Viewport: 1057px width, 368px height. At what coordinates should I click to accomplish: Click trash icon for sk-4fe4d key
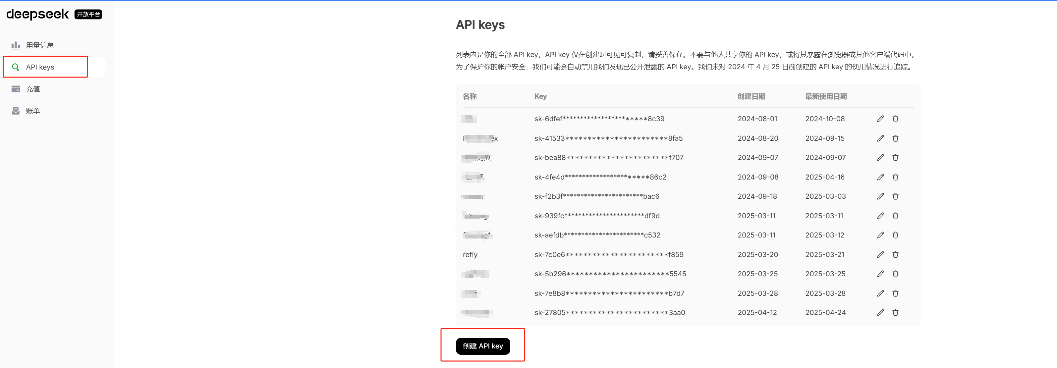pyautogui.click(x=895, y=177)
